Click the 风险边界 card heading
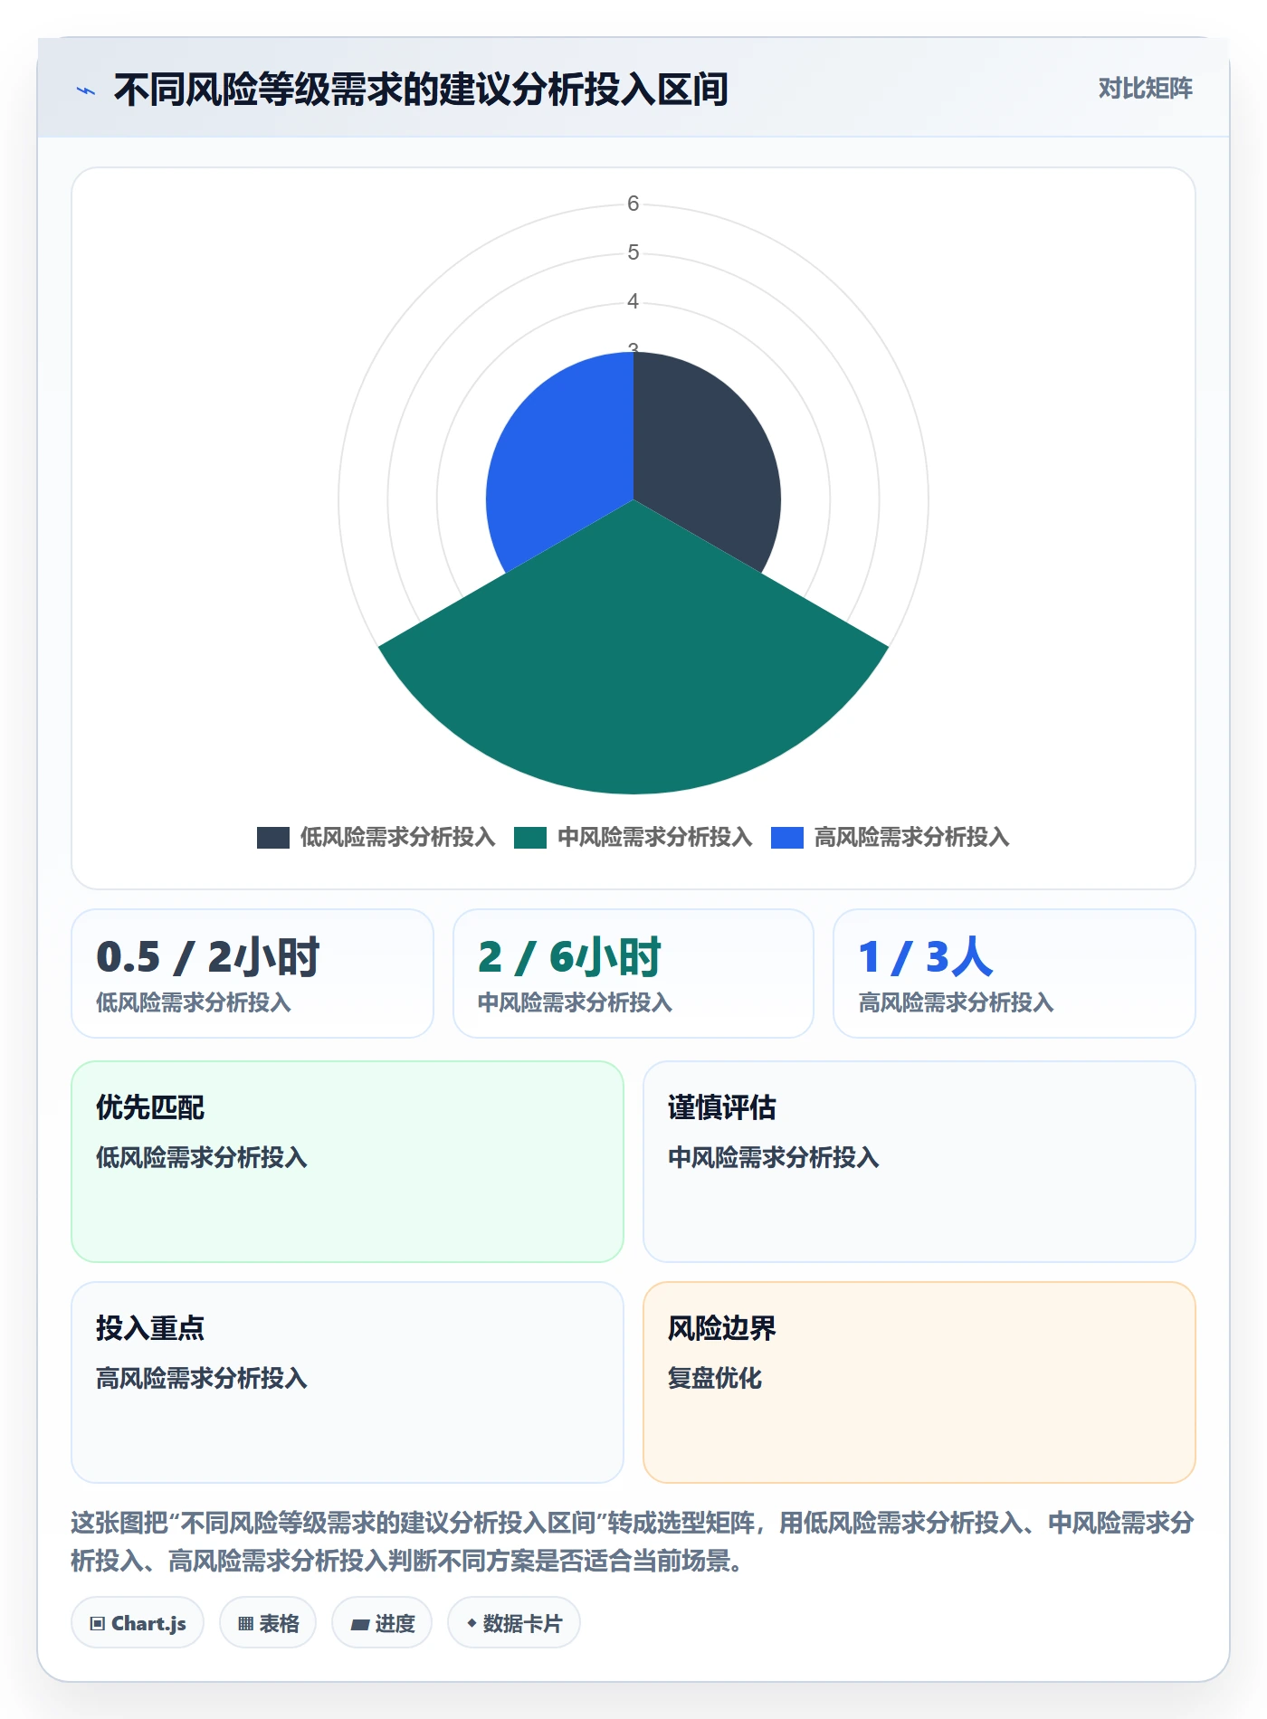 point(722,1328)
